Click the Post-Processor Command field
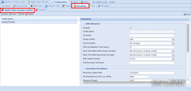 click(x=152, y=63)
